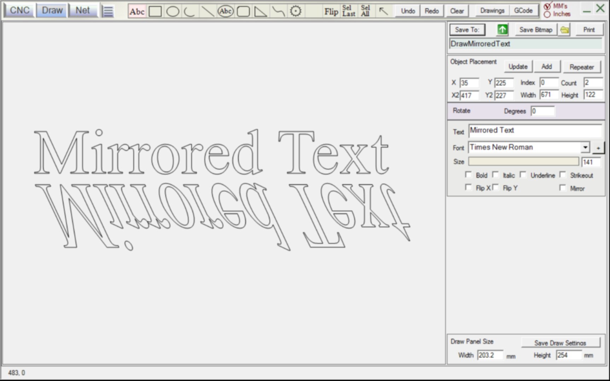Choose the arrow pointer tool
This screenshot has height=381, width=610.
(x=383, y=11)
